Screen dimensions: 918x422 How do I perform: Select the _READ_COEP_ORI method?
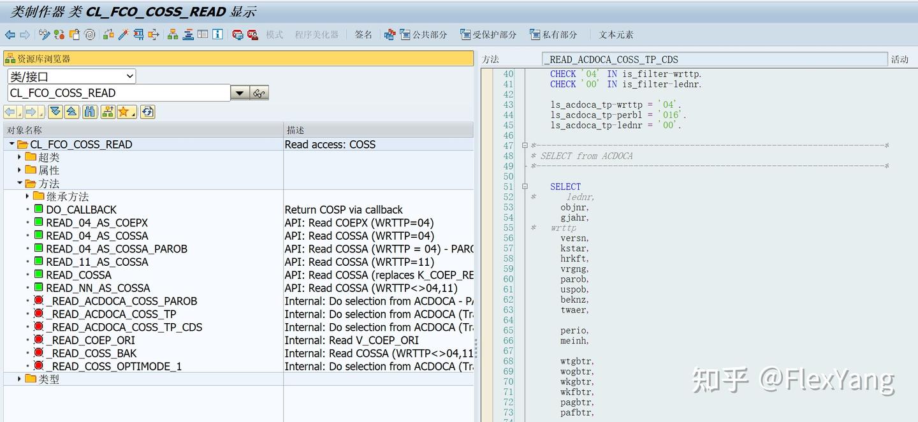(91, 340)
